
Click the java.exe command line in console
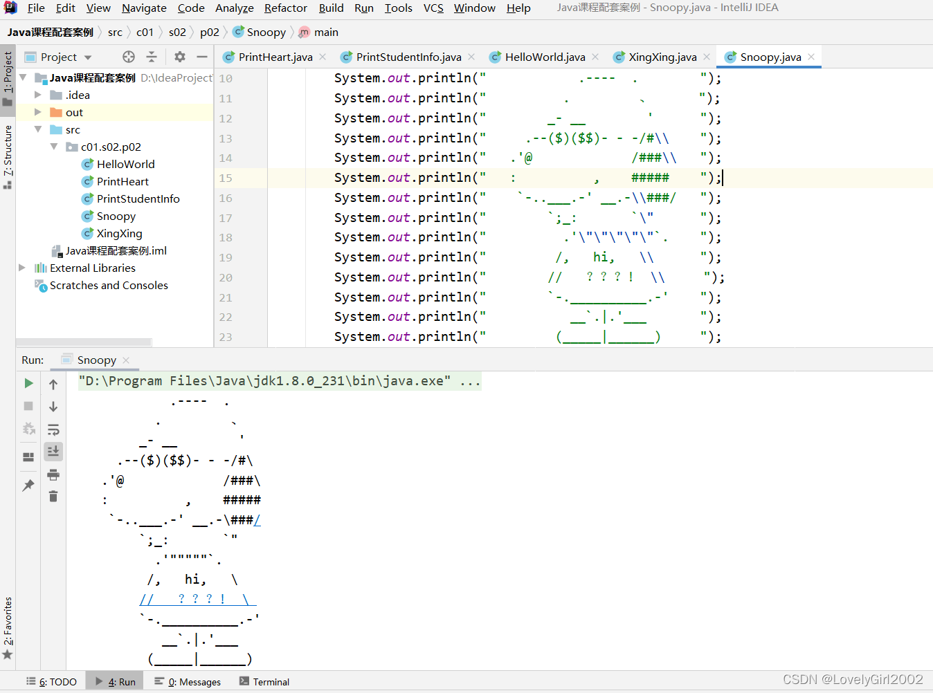[x=280, y=380]
